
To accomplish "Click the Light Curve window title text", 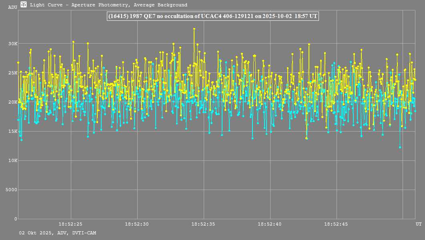I will click(108, 5).
